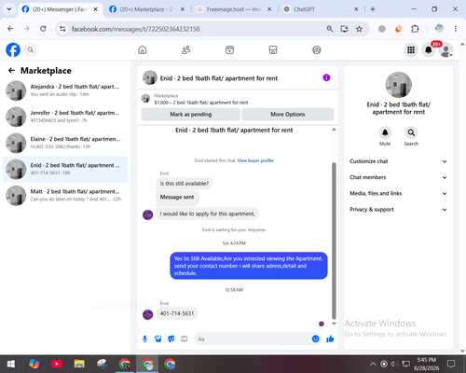Click the 401-714-5631 message bubble
Viewport: 466px width, 373px height.
[177, 313]
